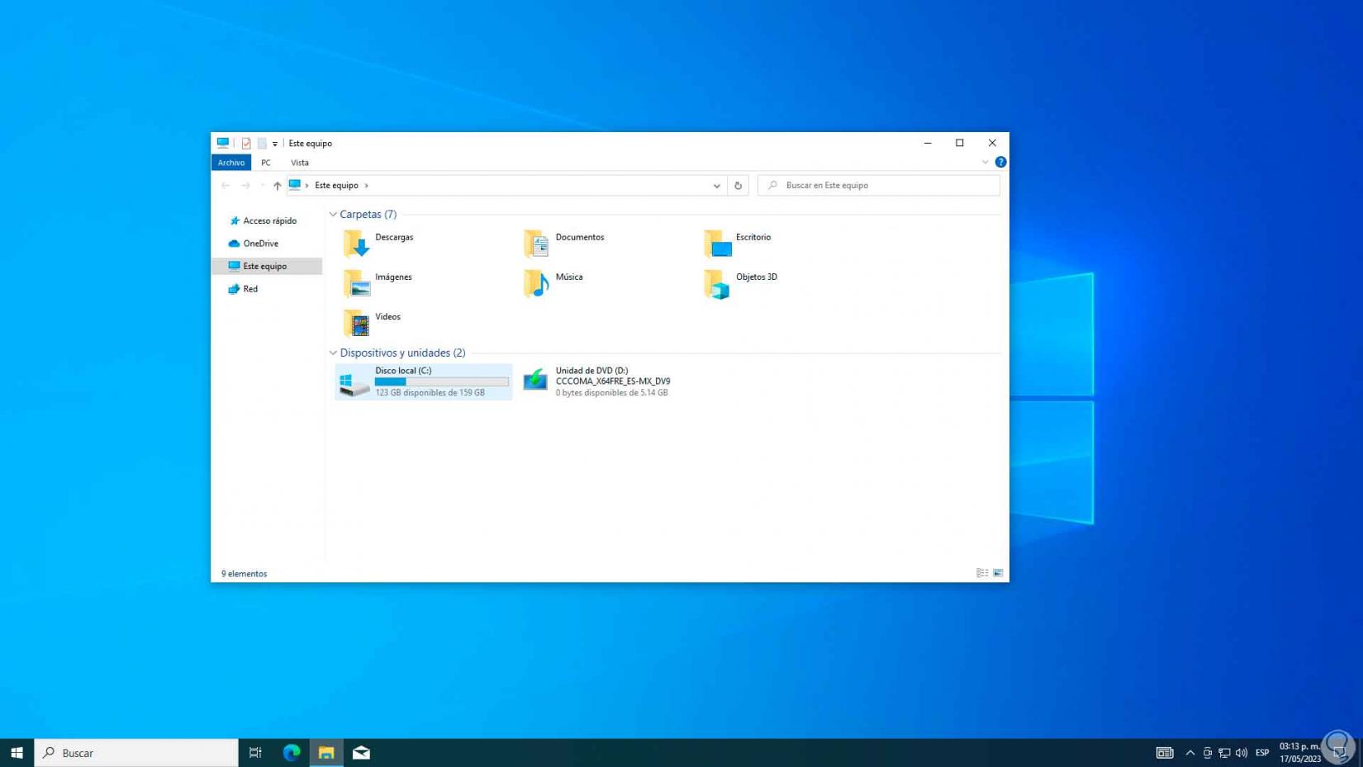Open the Archivo menu tab
This screenshot has width=1363, height=767.
(x=231, y=163)
